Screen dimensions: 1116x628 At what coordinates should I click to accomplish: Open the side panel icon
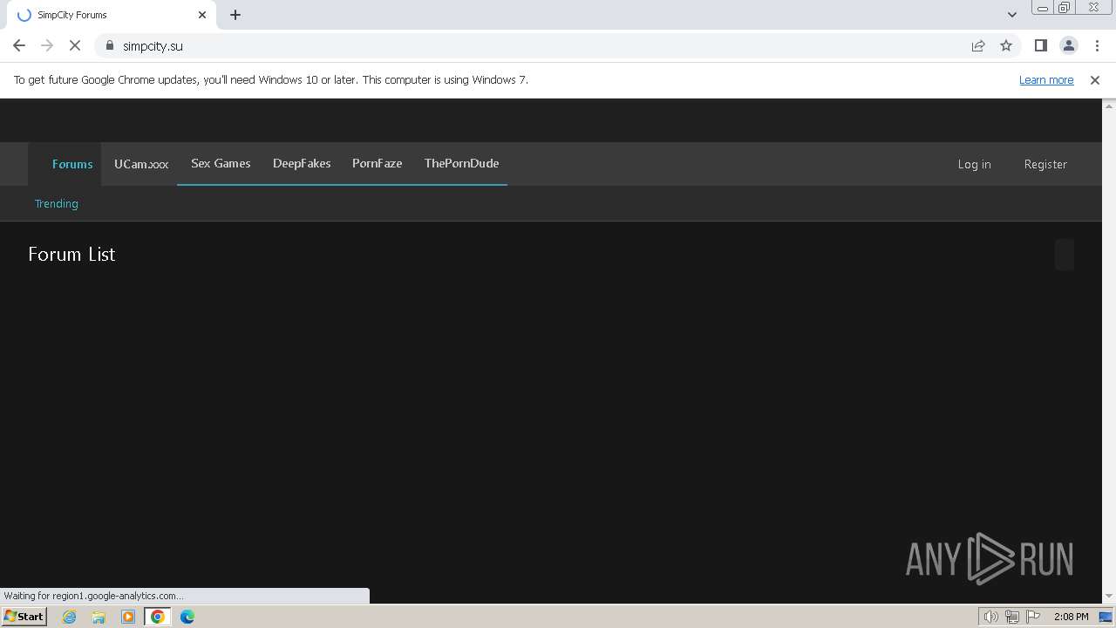1040,45
